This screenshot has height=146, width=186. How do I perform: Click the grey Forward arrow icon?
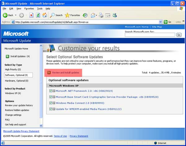(21, 15)
